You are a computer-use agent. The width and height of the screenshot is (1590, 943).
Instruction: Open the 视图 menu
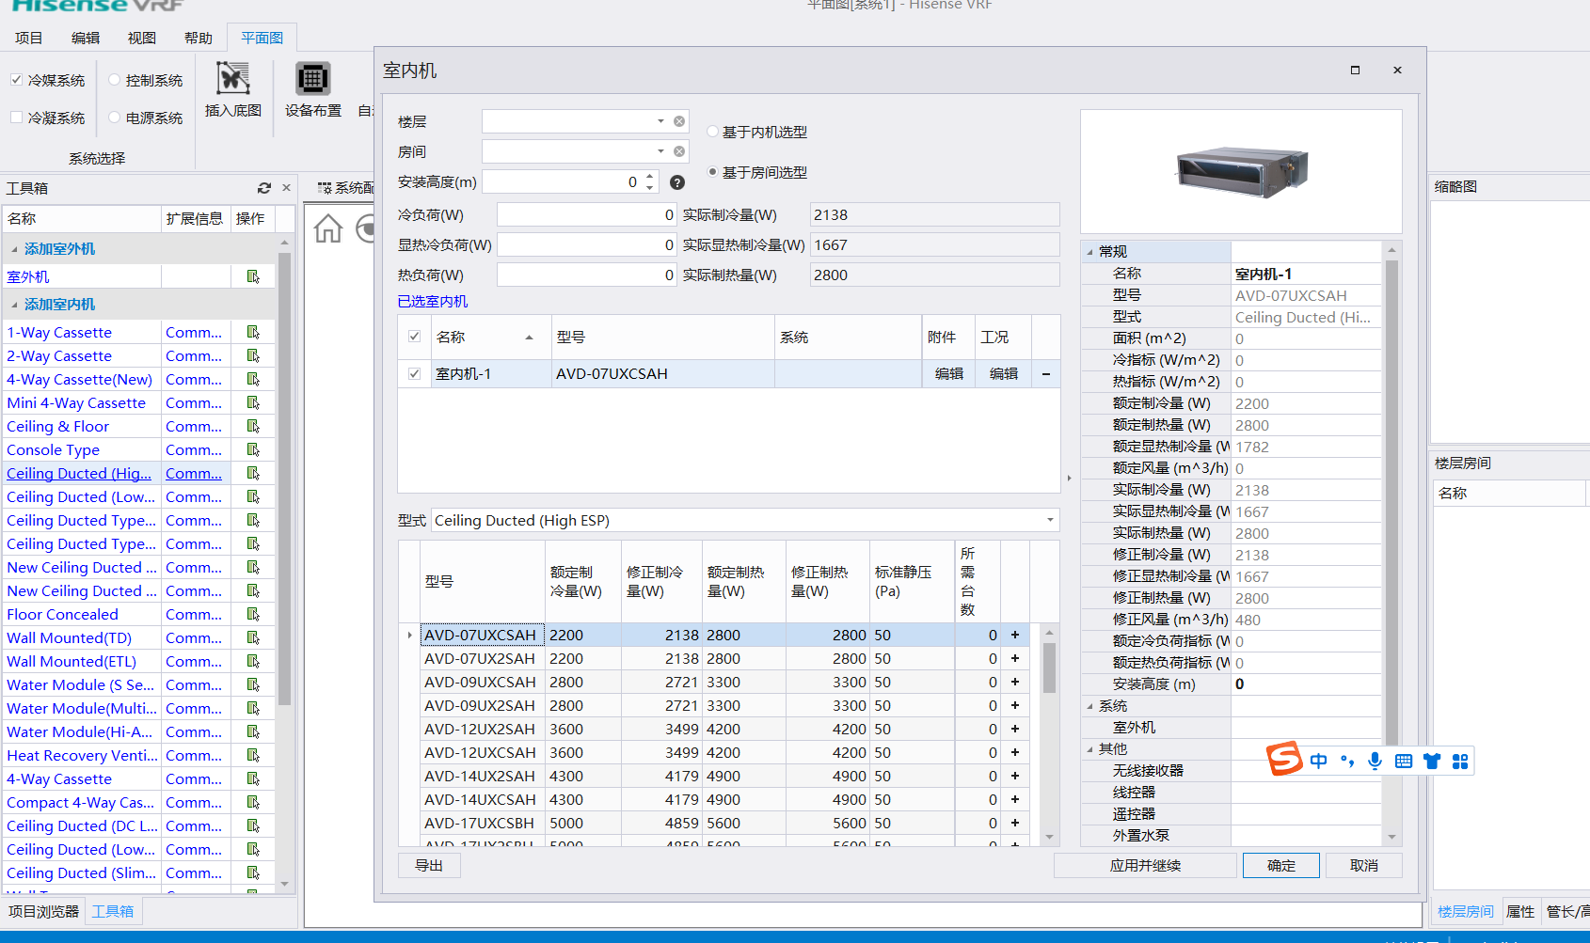[x=141, y=38]
